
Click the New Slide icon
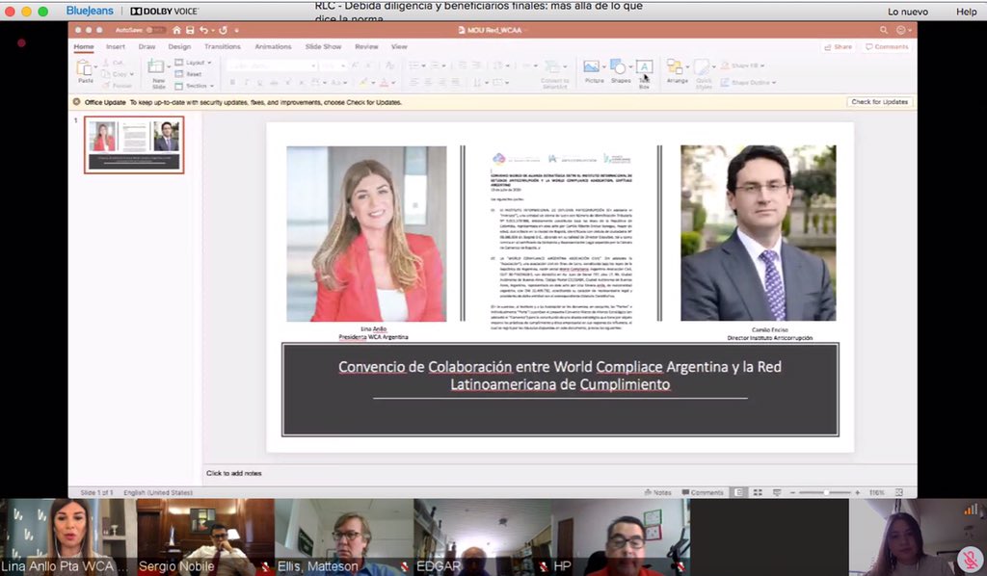point(155,66)
